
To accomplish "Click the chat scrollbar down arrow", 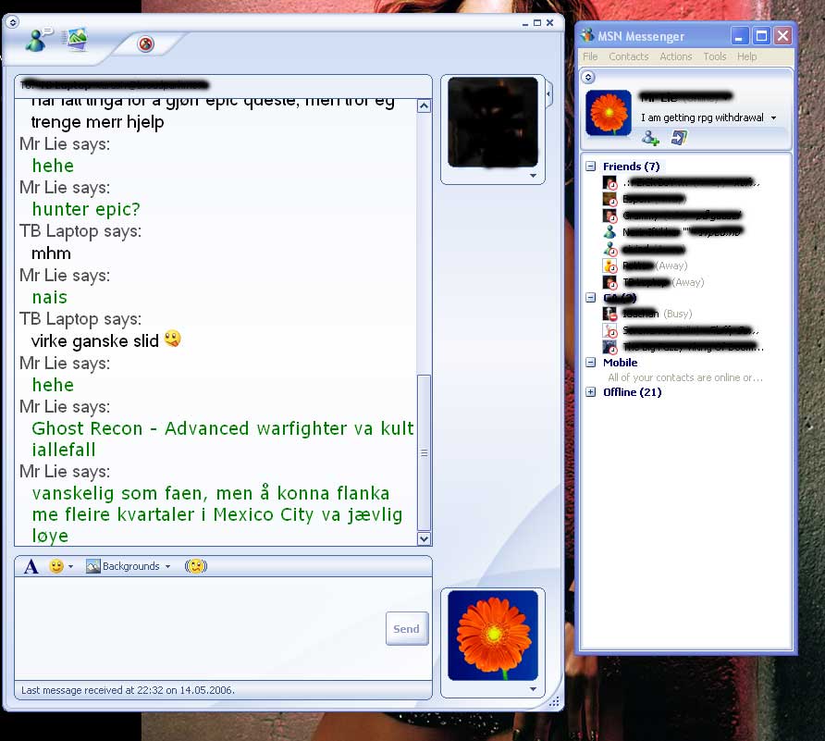I will [425, 538].
